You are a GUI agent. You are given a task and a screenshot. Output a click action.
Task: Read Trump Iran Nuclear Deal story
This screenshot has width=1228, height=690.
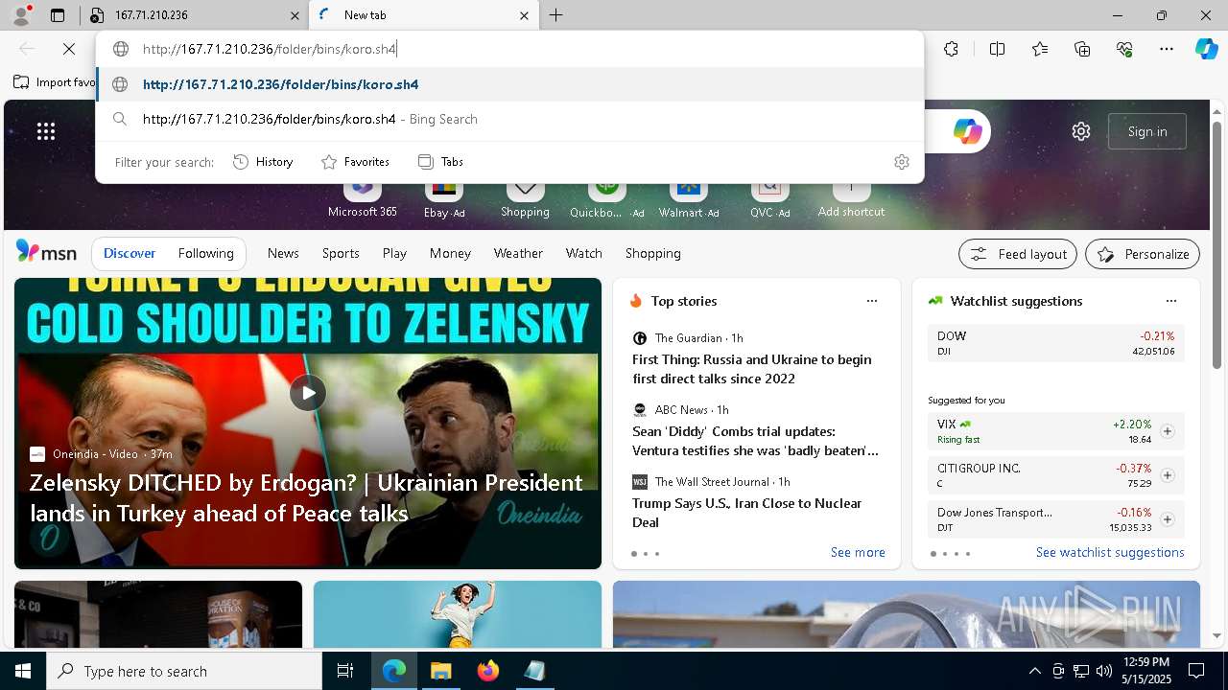747,513
